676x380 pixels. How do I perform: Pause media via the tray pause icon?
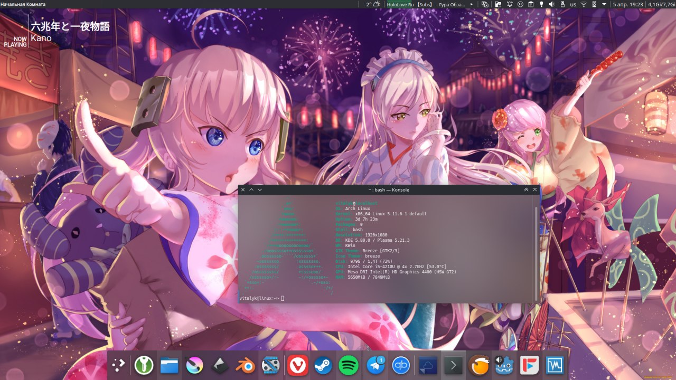coord(520,4)
